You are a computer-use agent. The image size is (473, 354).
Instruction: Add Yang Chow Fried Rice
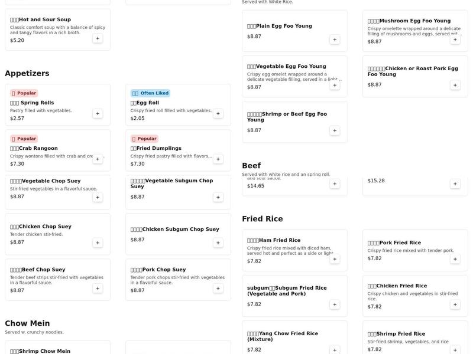click(x=335, y=350)
